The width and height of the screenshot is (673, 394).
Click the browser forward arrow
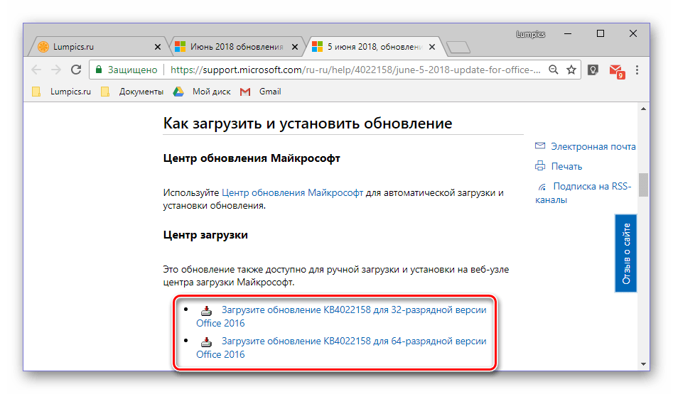click(56, 70)
